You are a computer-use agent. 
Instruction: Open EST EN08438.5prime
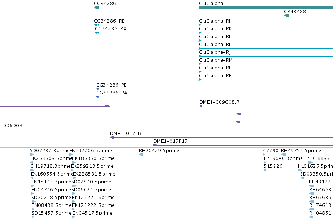(52, 205)
